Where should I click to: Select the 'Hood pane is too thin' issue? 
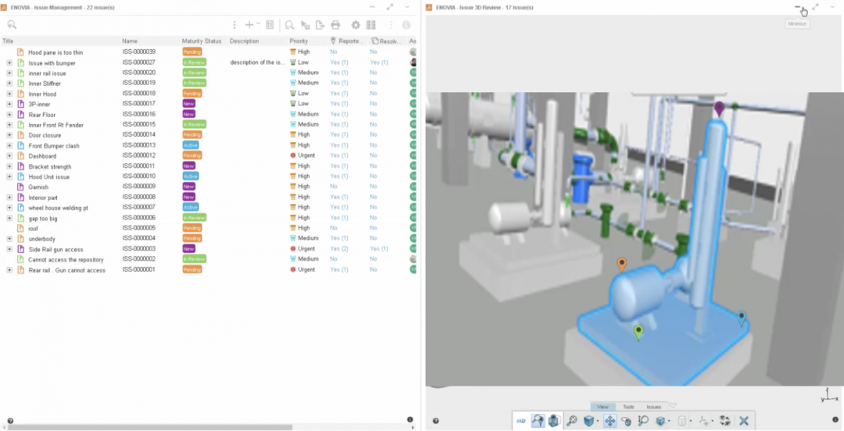pos(55,52)
